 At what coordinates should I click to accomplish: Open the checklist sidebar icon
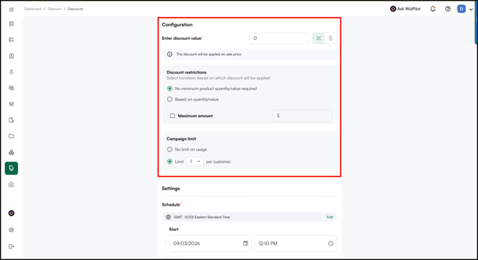[x=11, y=40]
